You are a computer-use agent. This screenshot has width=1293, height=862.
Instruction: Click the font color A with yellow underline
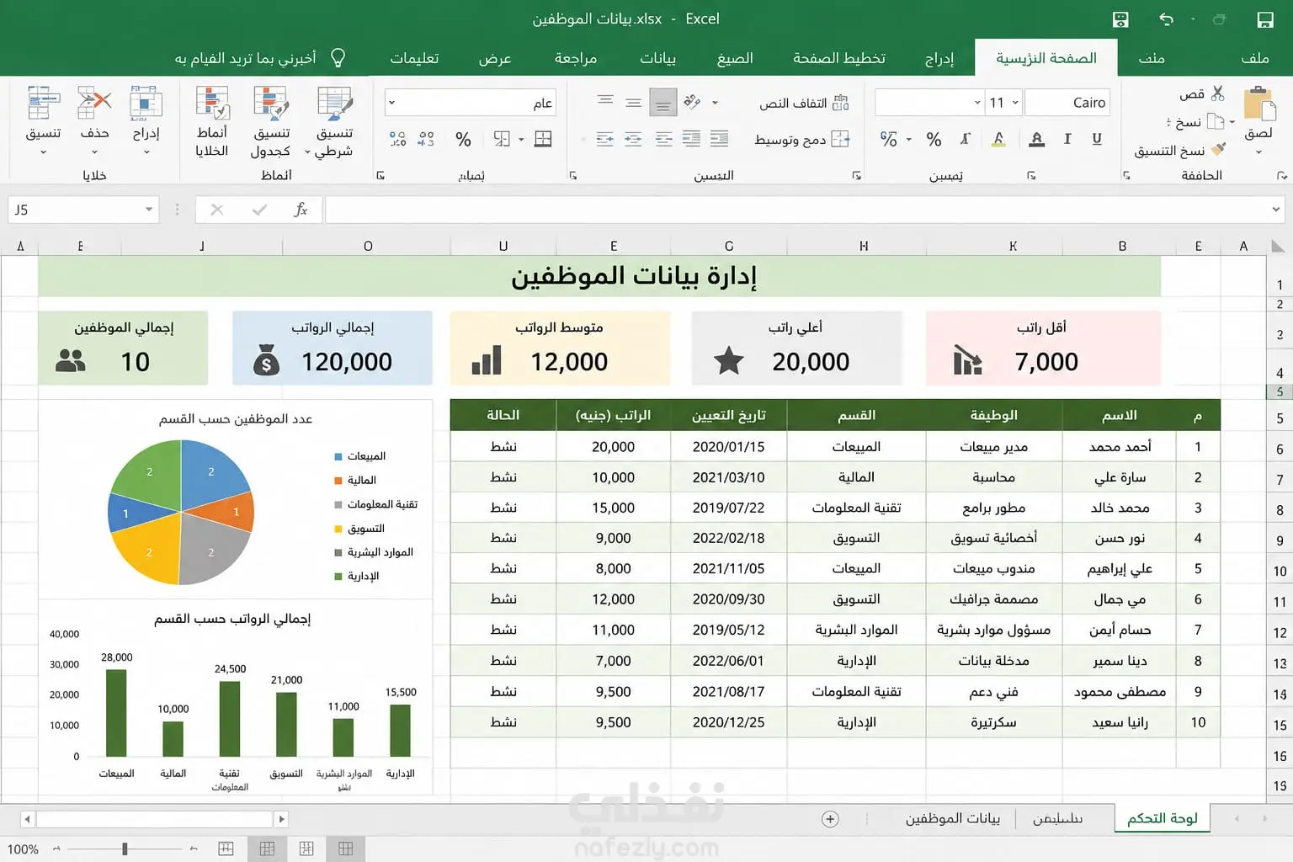[x=998, y=139]
